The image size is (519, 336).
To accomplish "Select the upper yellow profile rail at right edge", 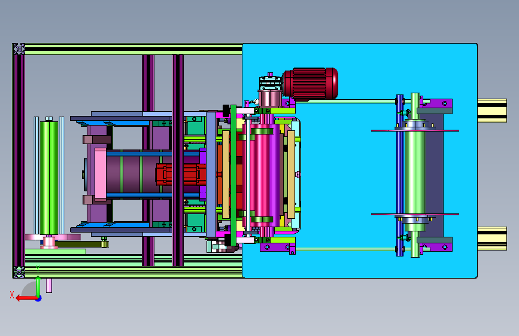I will 492,111.
